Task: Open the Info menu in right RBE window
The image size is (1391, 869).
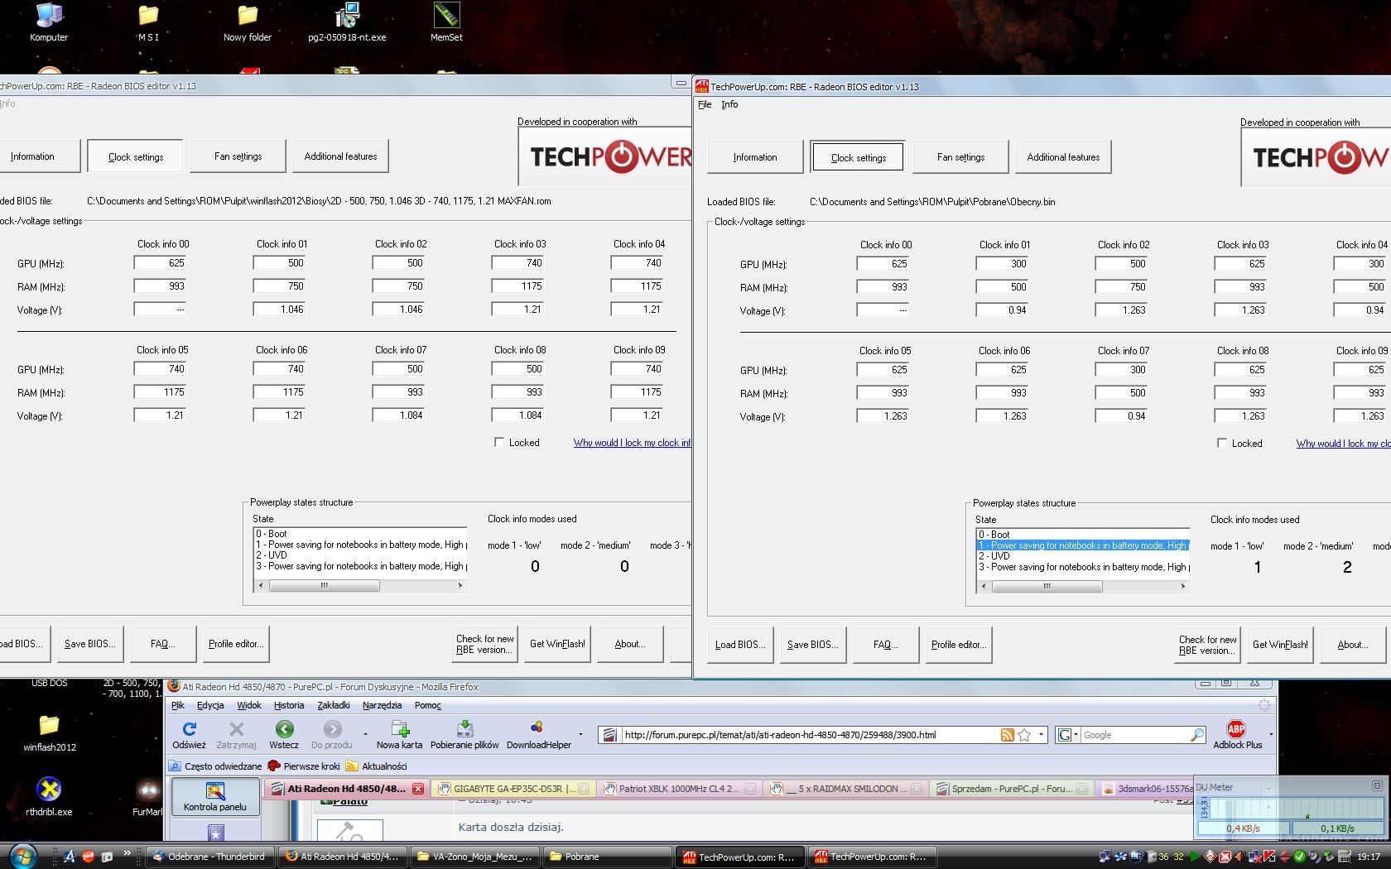Action: [729, 104]
